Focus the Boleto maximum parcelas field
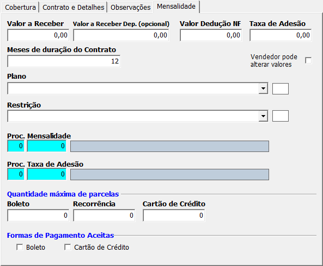 [x=38, y=216]
